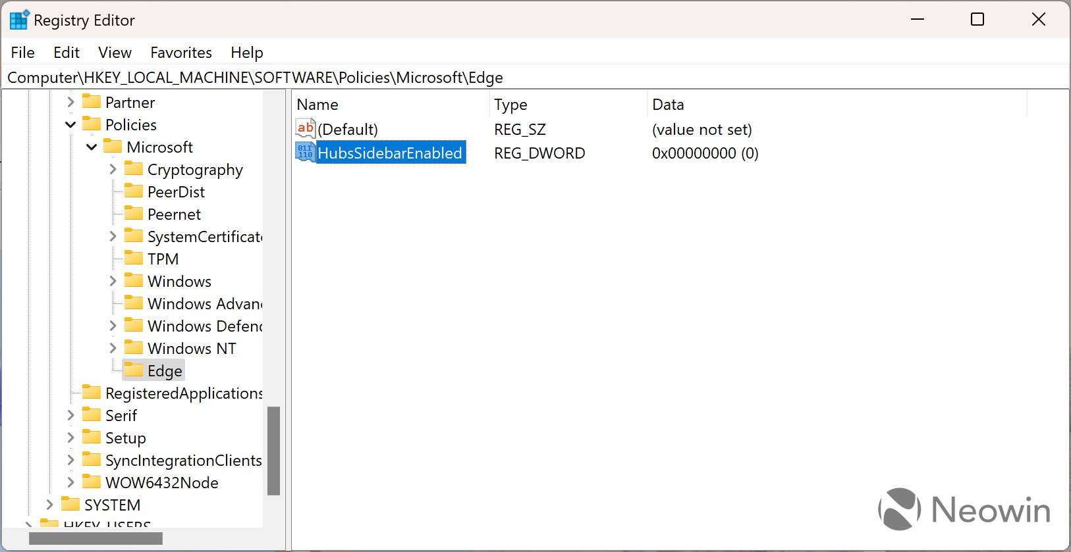Click the Edge folder icon
Screen dimensions: 1071x552
(x=133, y=370)
